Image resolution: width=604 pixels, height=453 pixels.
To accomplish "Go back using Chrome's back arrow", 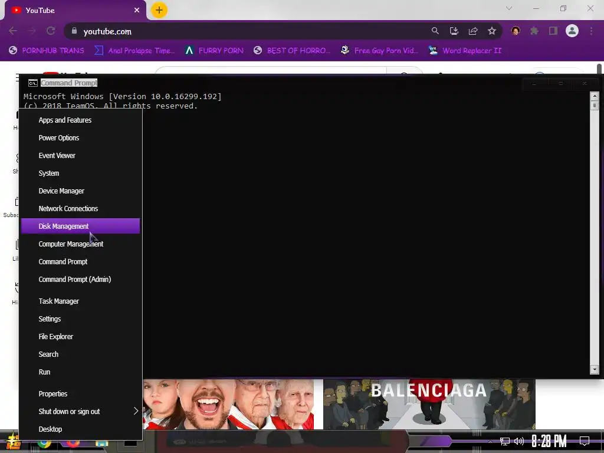I will (x=13, y=31).
